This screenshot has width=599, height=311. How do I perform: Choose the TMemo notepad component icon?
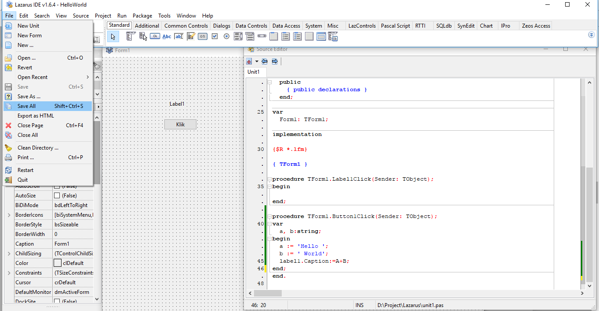coord(191,36)
